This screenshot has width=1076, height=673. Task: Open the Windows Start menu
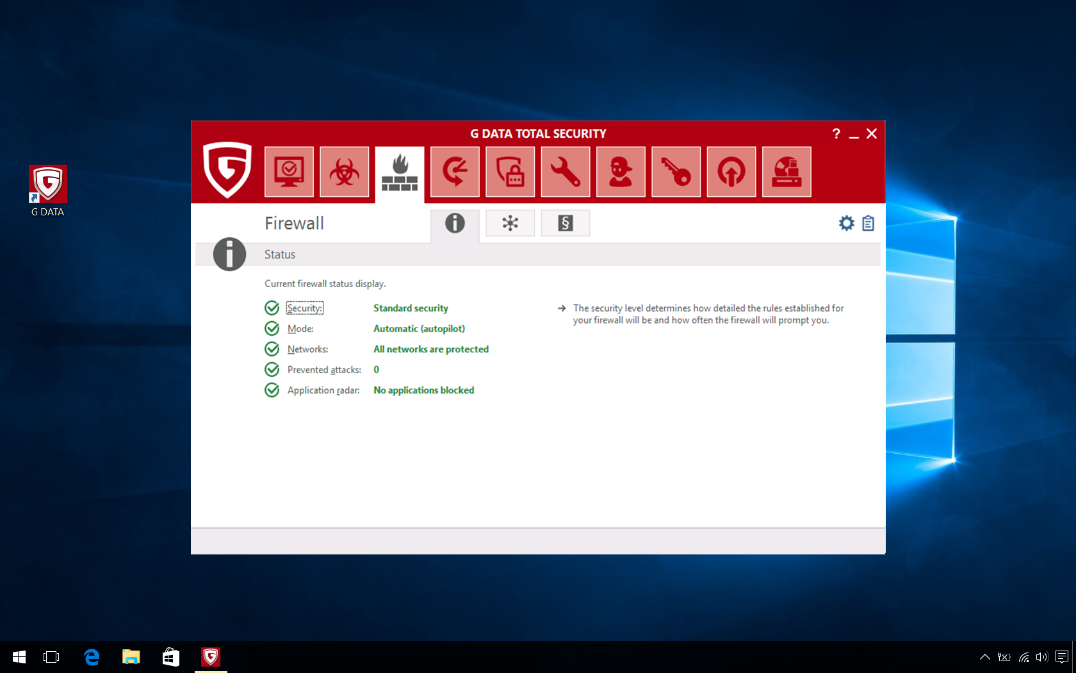(19, 657)
